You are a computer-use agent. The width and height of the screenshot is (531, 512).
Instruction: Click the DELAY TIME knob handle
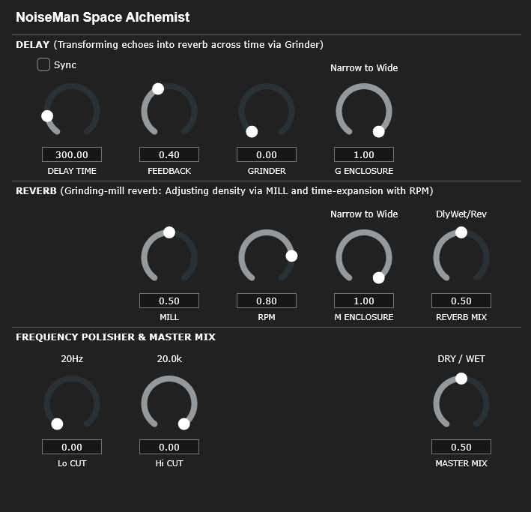(x=47, y=116)
